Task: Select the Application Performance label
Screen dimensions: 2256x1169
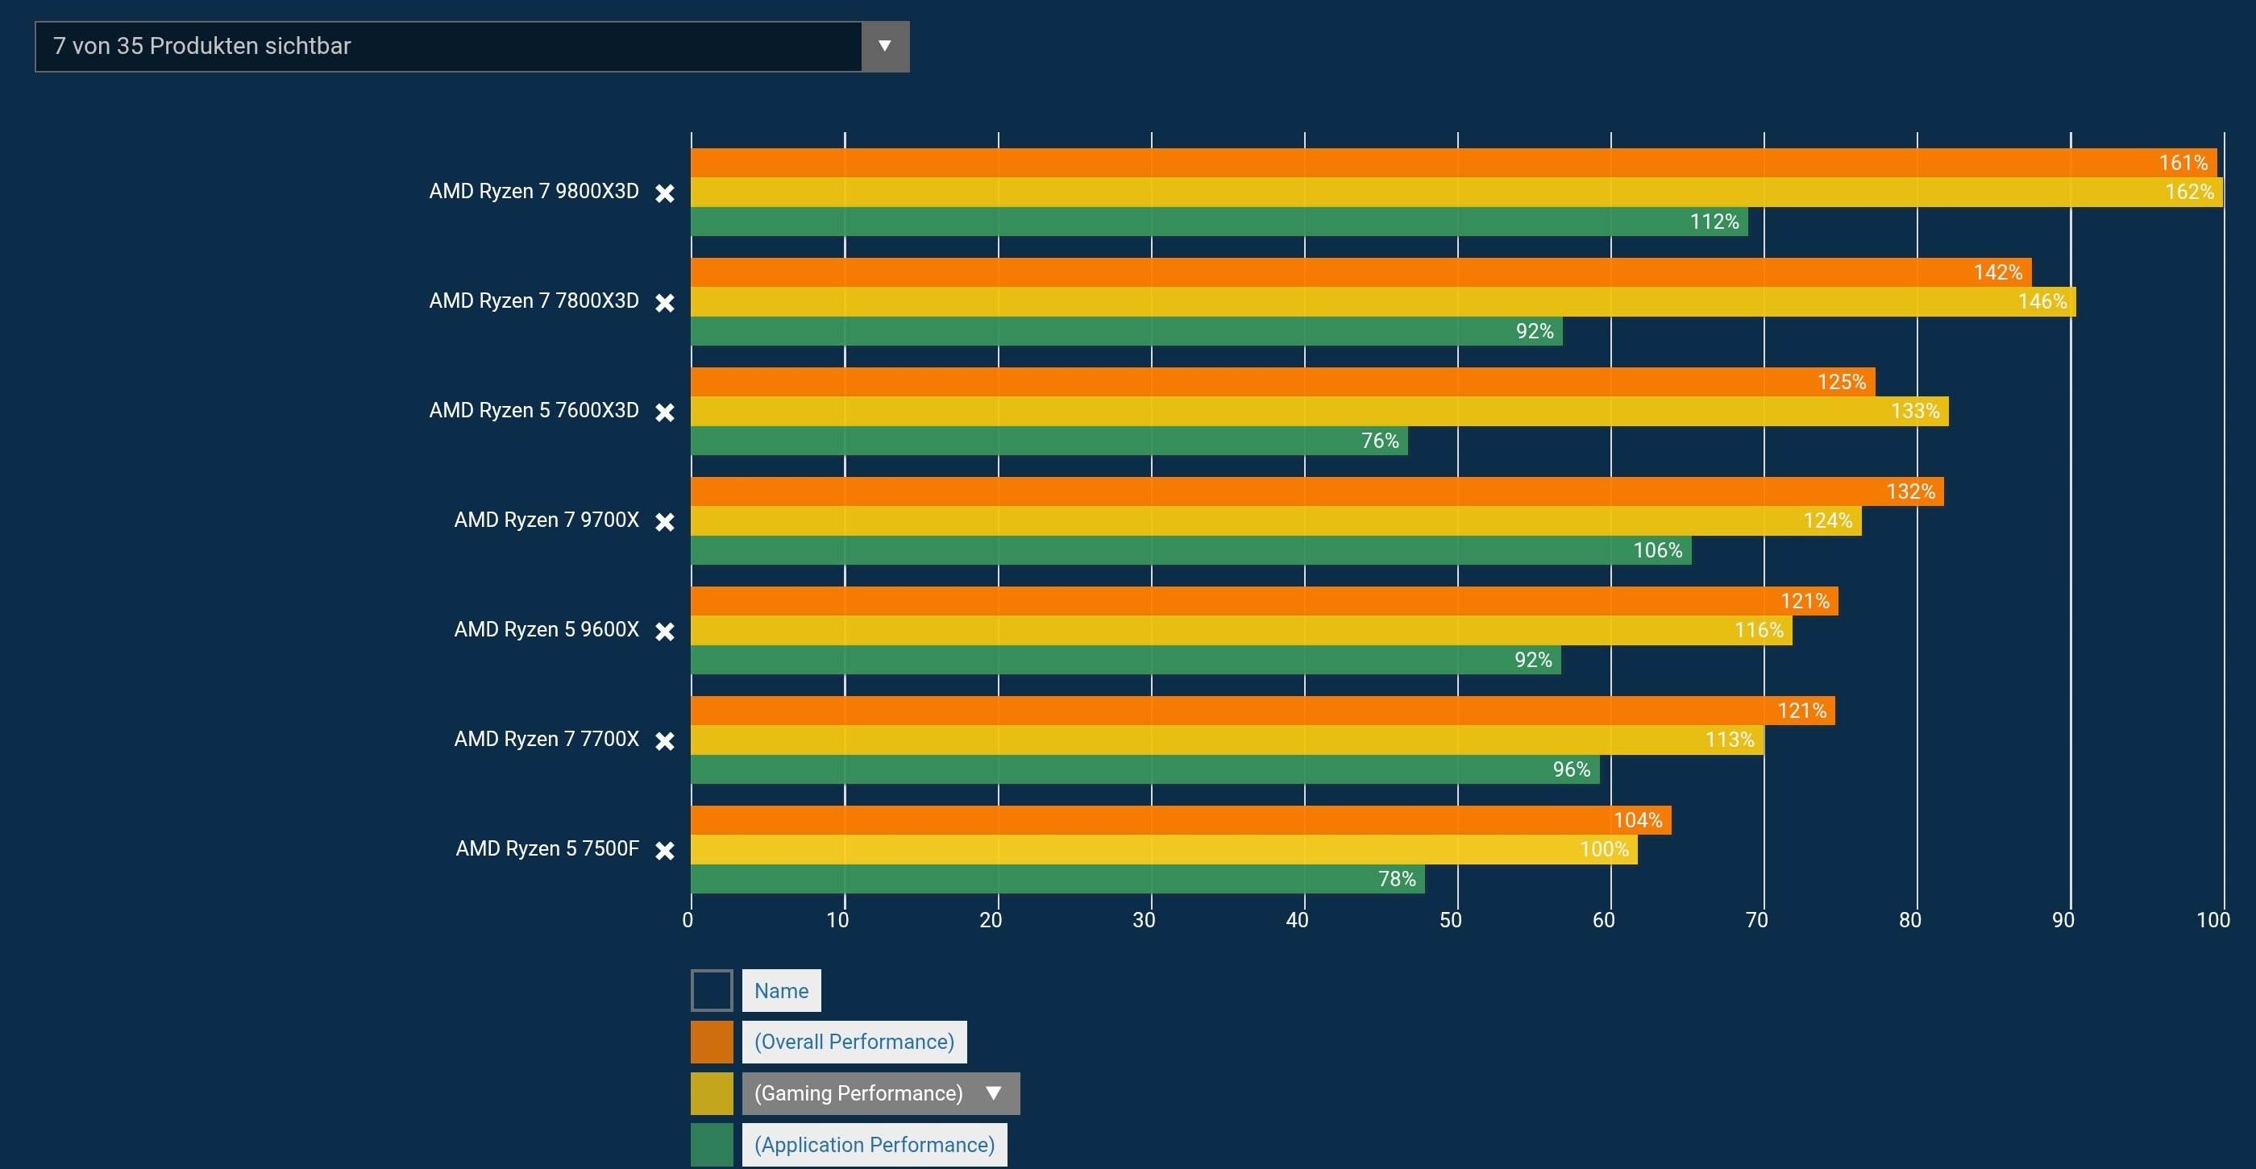Action: tap(874, 1145)
